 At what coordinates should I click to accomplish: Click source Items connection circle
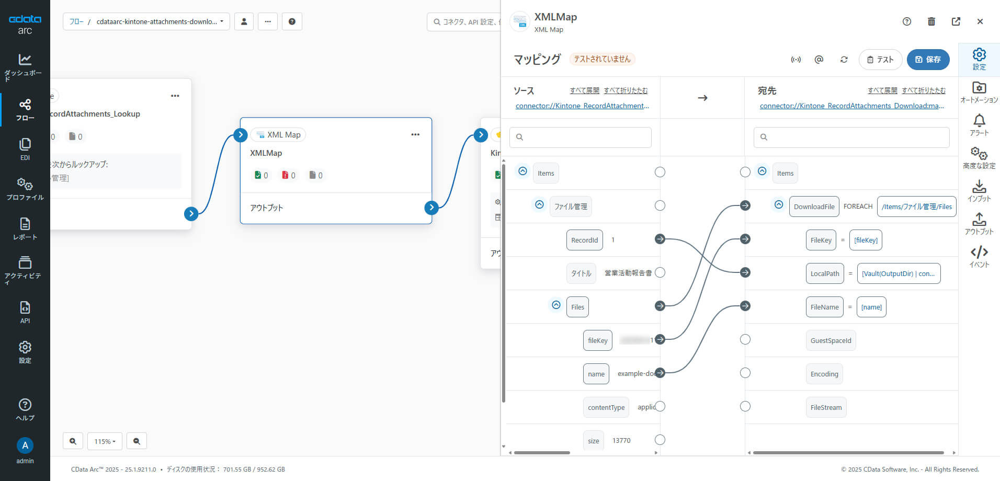point(660,172)
